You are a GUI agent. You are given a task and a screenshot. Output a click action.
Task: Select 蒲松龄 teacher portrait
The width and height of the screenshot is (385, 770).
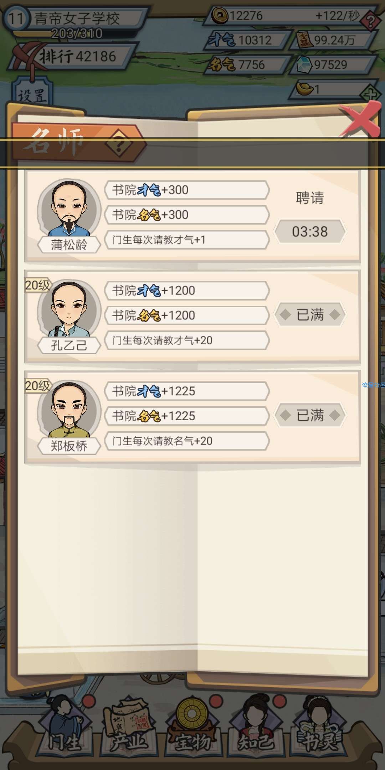pyautogui.click(x=69, y=209)
